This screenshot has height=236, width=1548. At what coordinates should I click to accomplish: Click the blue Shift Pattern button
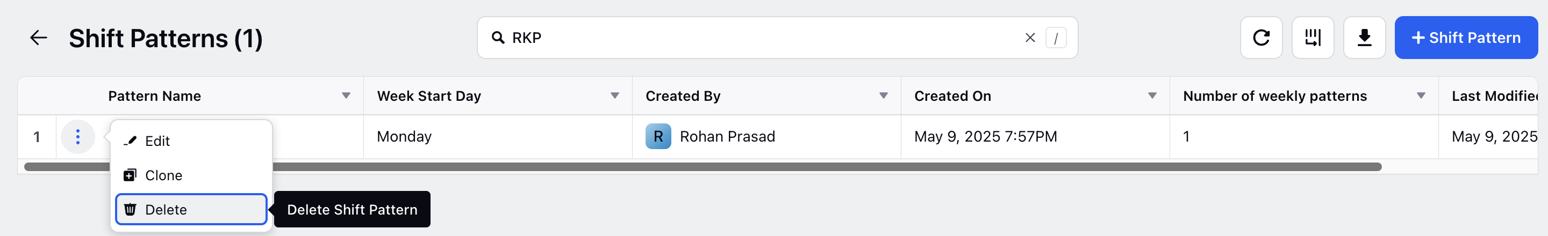[1466, 38]
